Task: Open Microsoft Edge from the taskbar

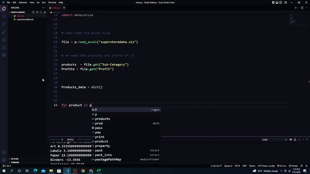Action: click(35, 171)
